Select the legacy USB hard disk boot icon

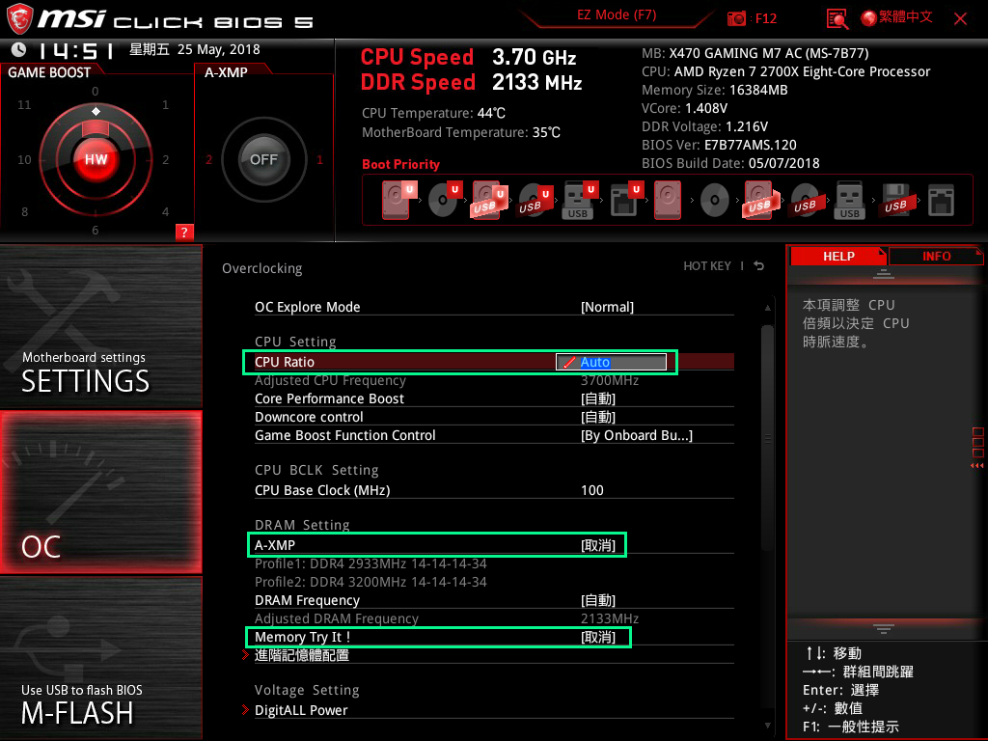pos(760,200)
